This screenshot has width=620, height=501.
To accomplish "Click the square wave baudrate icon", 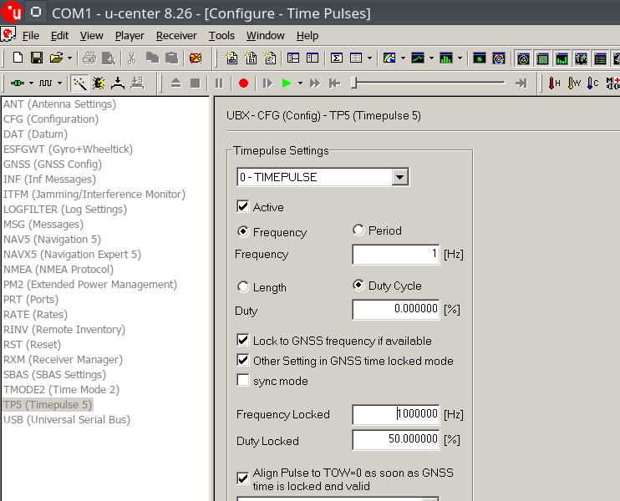I will (45, 83).
